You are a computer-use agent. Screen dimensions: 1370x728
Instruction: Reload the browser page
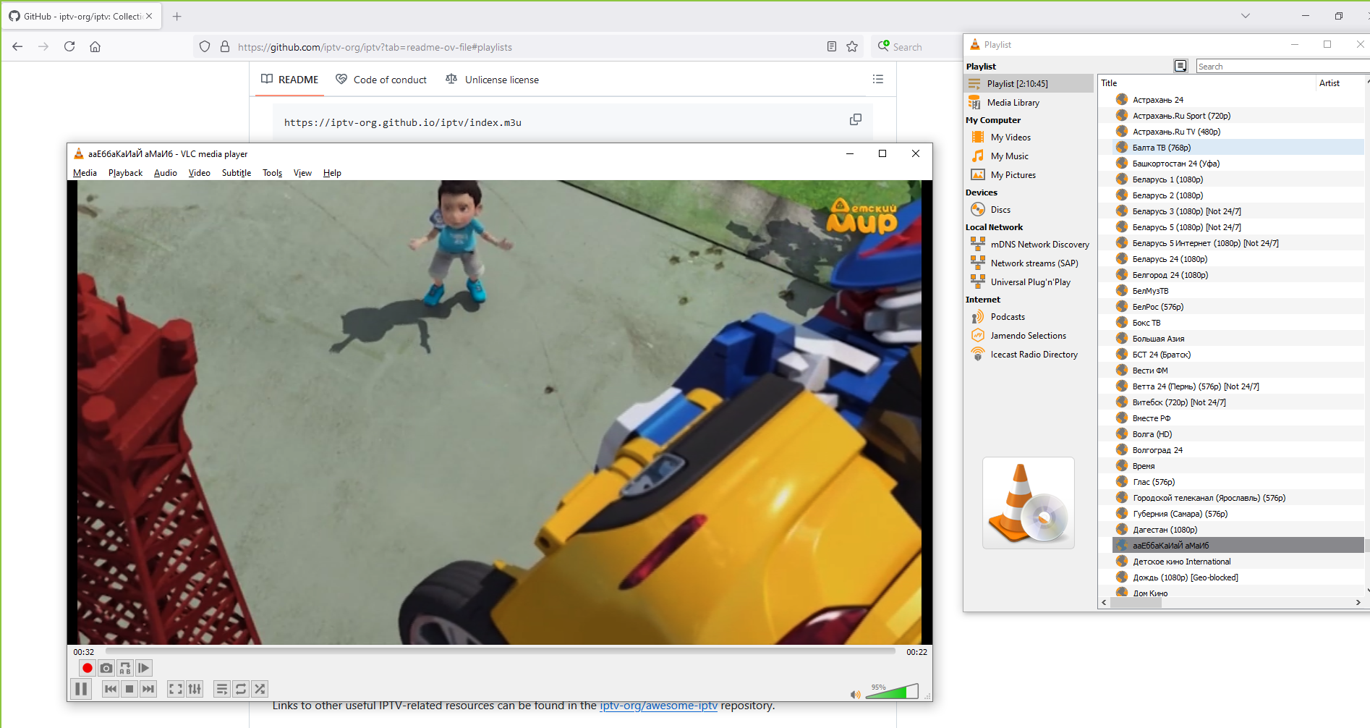coord(69,47)
